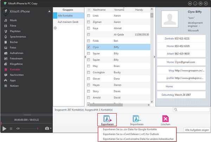This screenshot has height=142, width=211.
Task: Add a new group with plus icon
Action: coord(55,28)
